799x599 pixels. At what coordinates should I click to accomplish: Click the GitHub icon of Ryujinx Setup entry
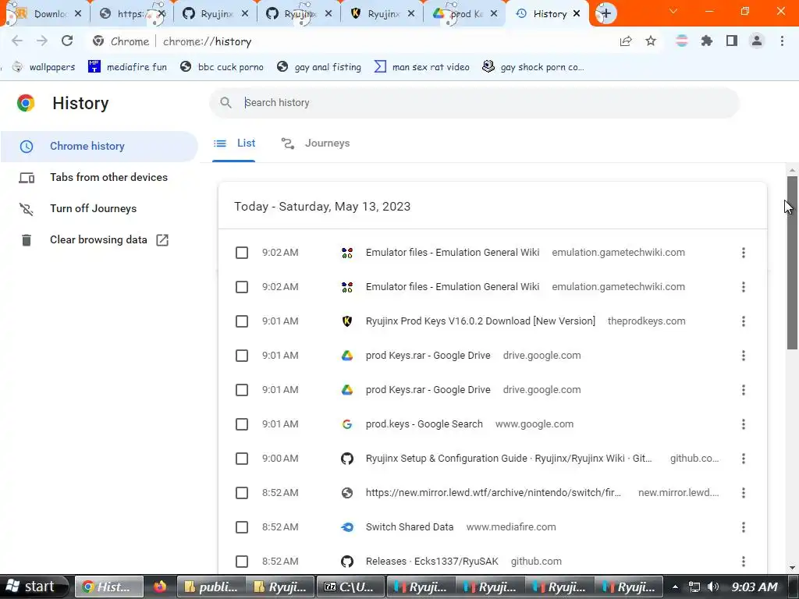pyautogui.click(x=347, y=459)
